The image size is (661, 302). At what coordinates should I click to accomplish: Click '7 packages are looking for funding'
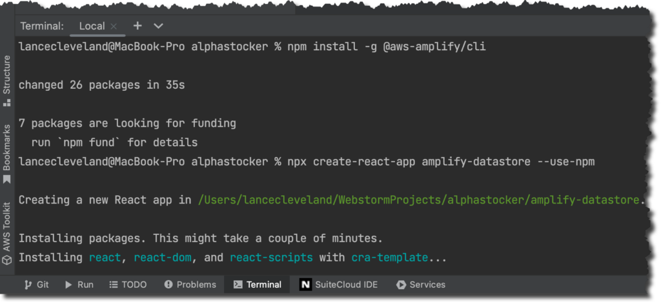tap(127, 123)
